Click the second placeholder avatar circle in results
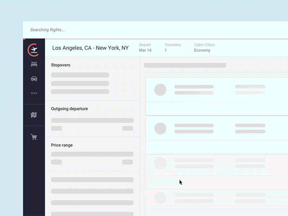 (160, 128)
